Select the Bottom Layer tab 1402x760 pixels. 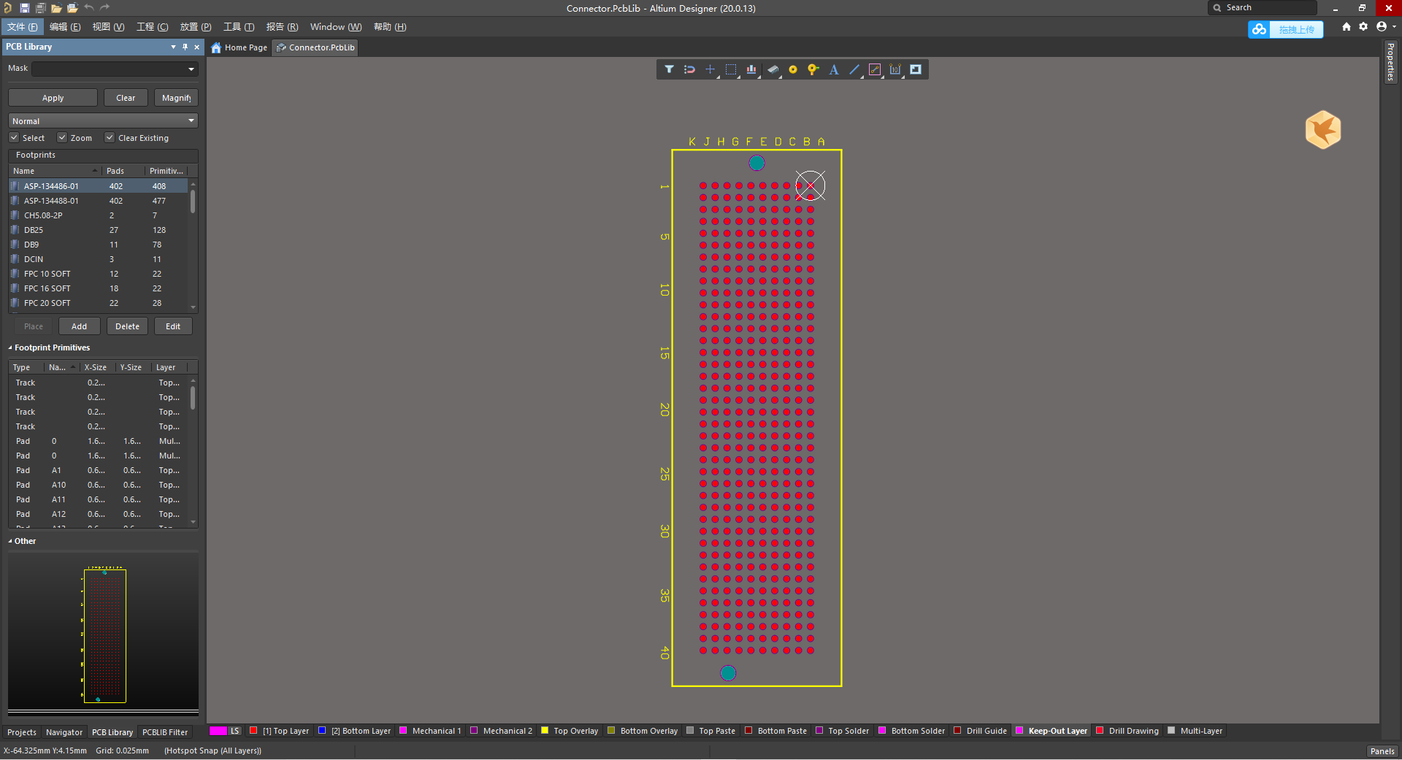356,731
